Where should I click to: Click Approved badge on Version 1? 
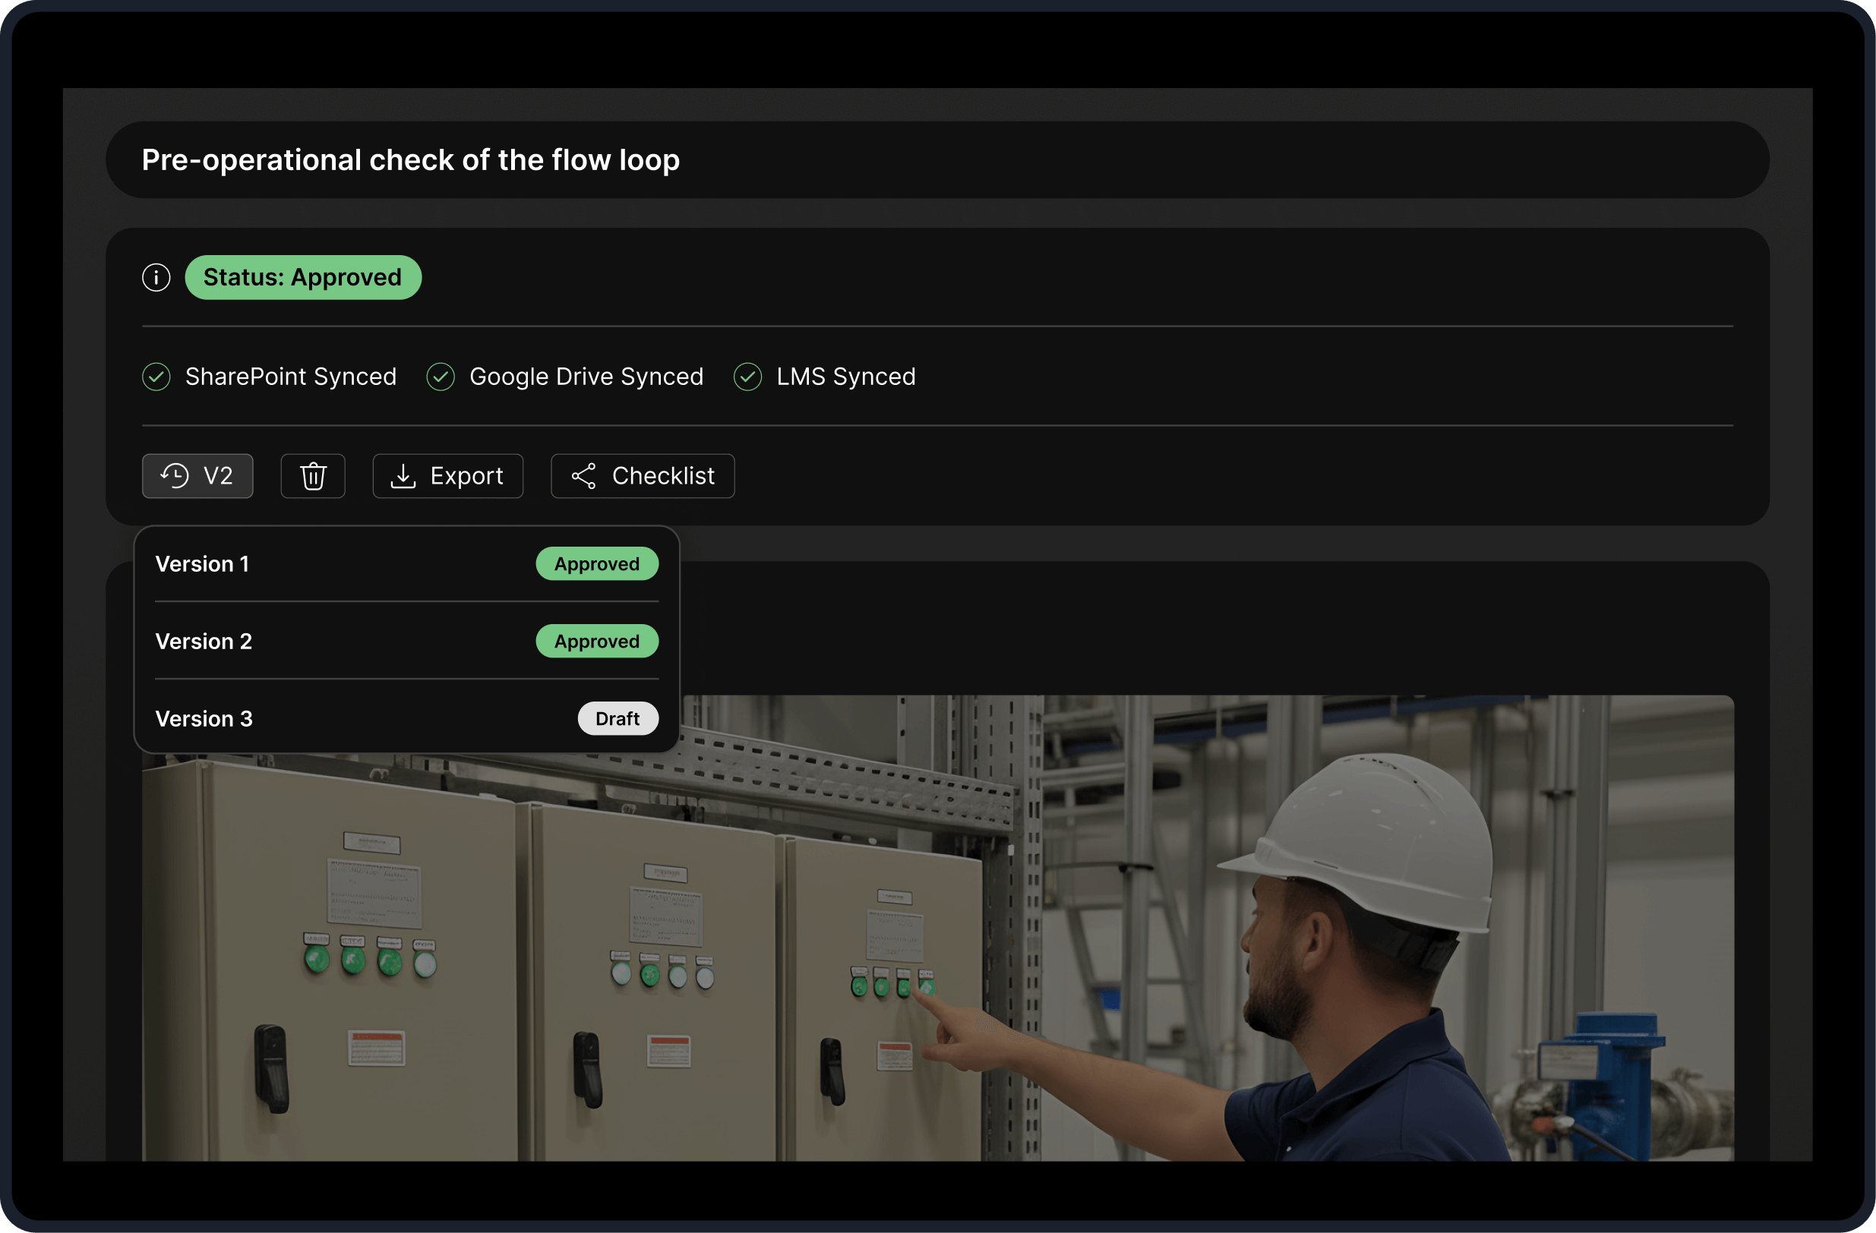click(597, 564)
